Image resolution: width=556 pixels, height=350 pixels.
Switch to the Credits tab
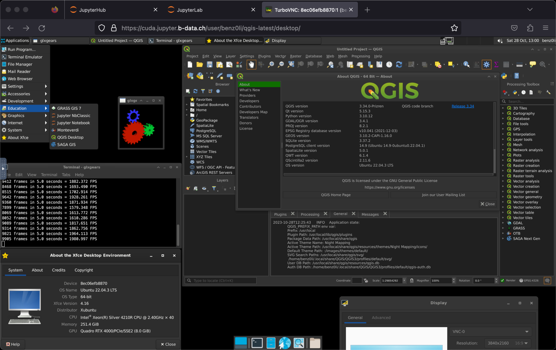pos(58,270)
